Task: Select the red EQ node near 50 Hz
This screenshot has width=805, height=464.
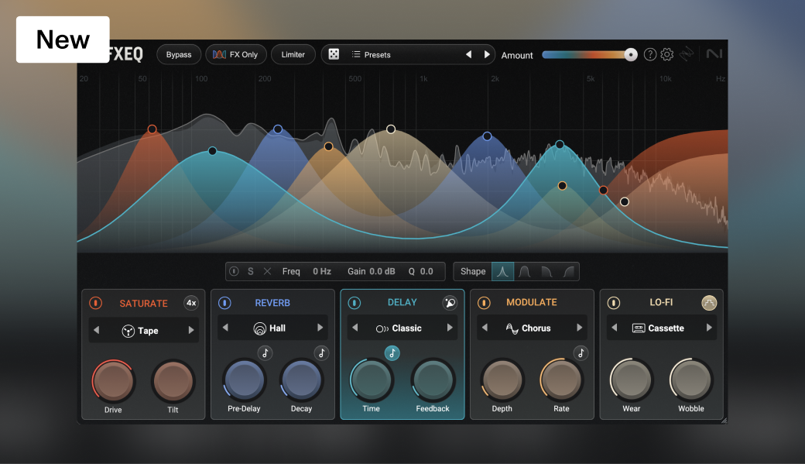Action: (x=152, y=129)
